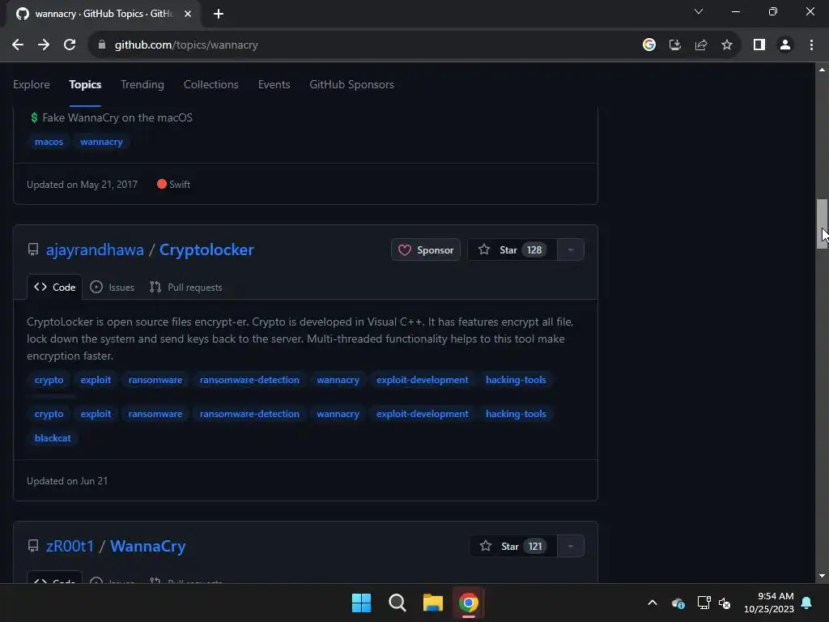Screen dimensions: 829x622
Task: Open the Google icon in the address bar
Action: 649,45
